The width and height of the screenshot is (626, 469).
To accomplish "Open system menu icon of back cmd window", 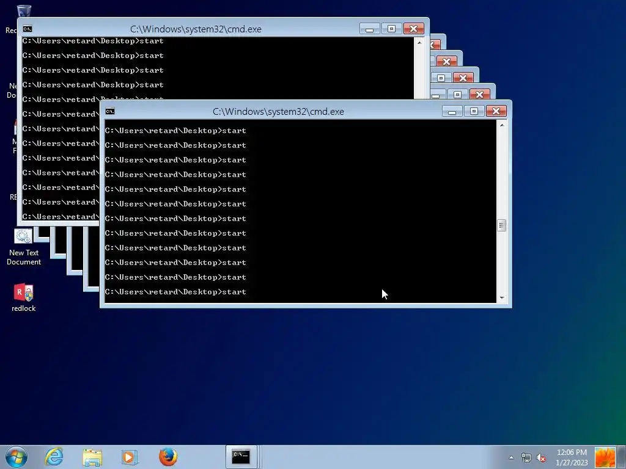I will (28, 29).
